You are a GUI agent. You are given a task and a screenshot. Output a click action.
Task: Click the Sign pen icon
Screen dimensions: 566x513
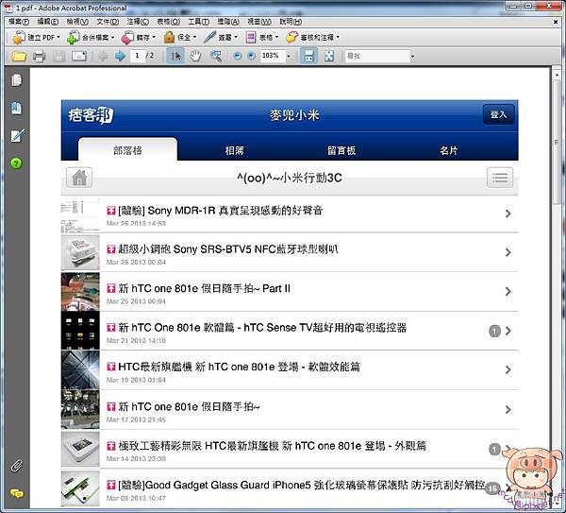pyautogui.click(x=209, y=37)
